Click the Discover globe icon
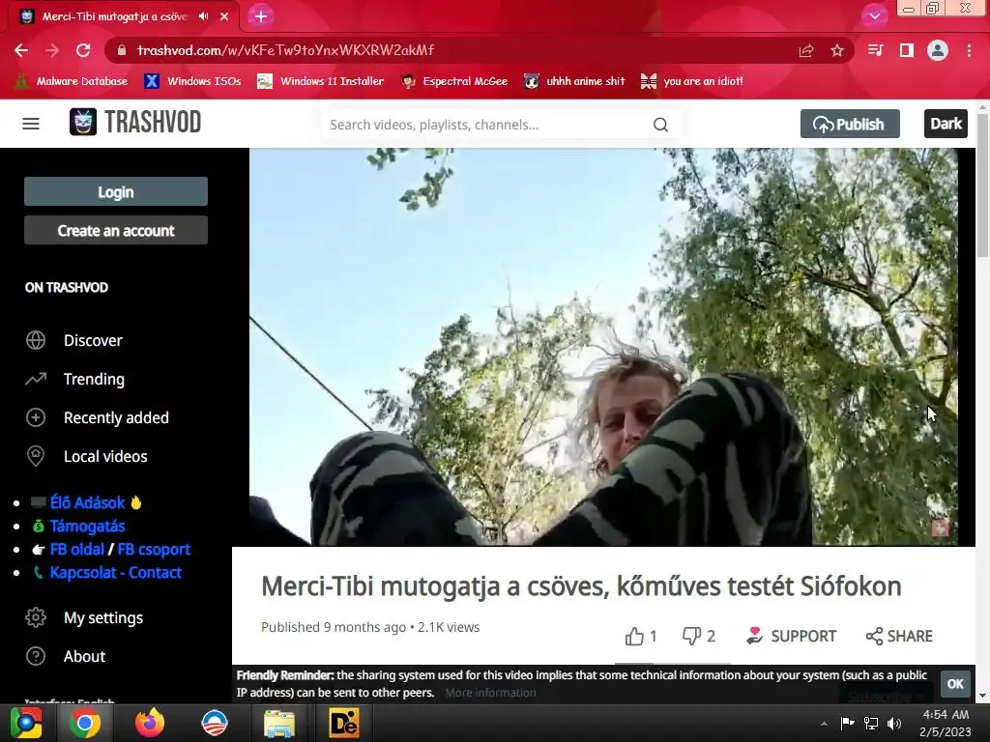 tap(36, 340)
